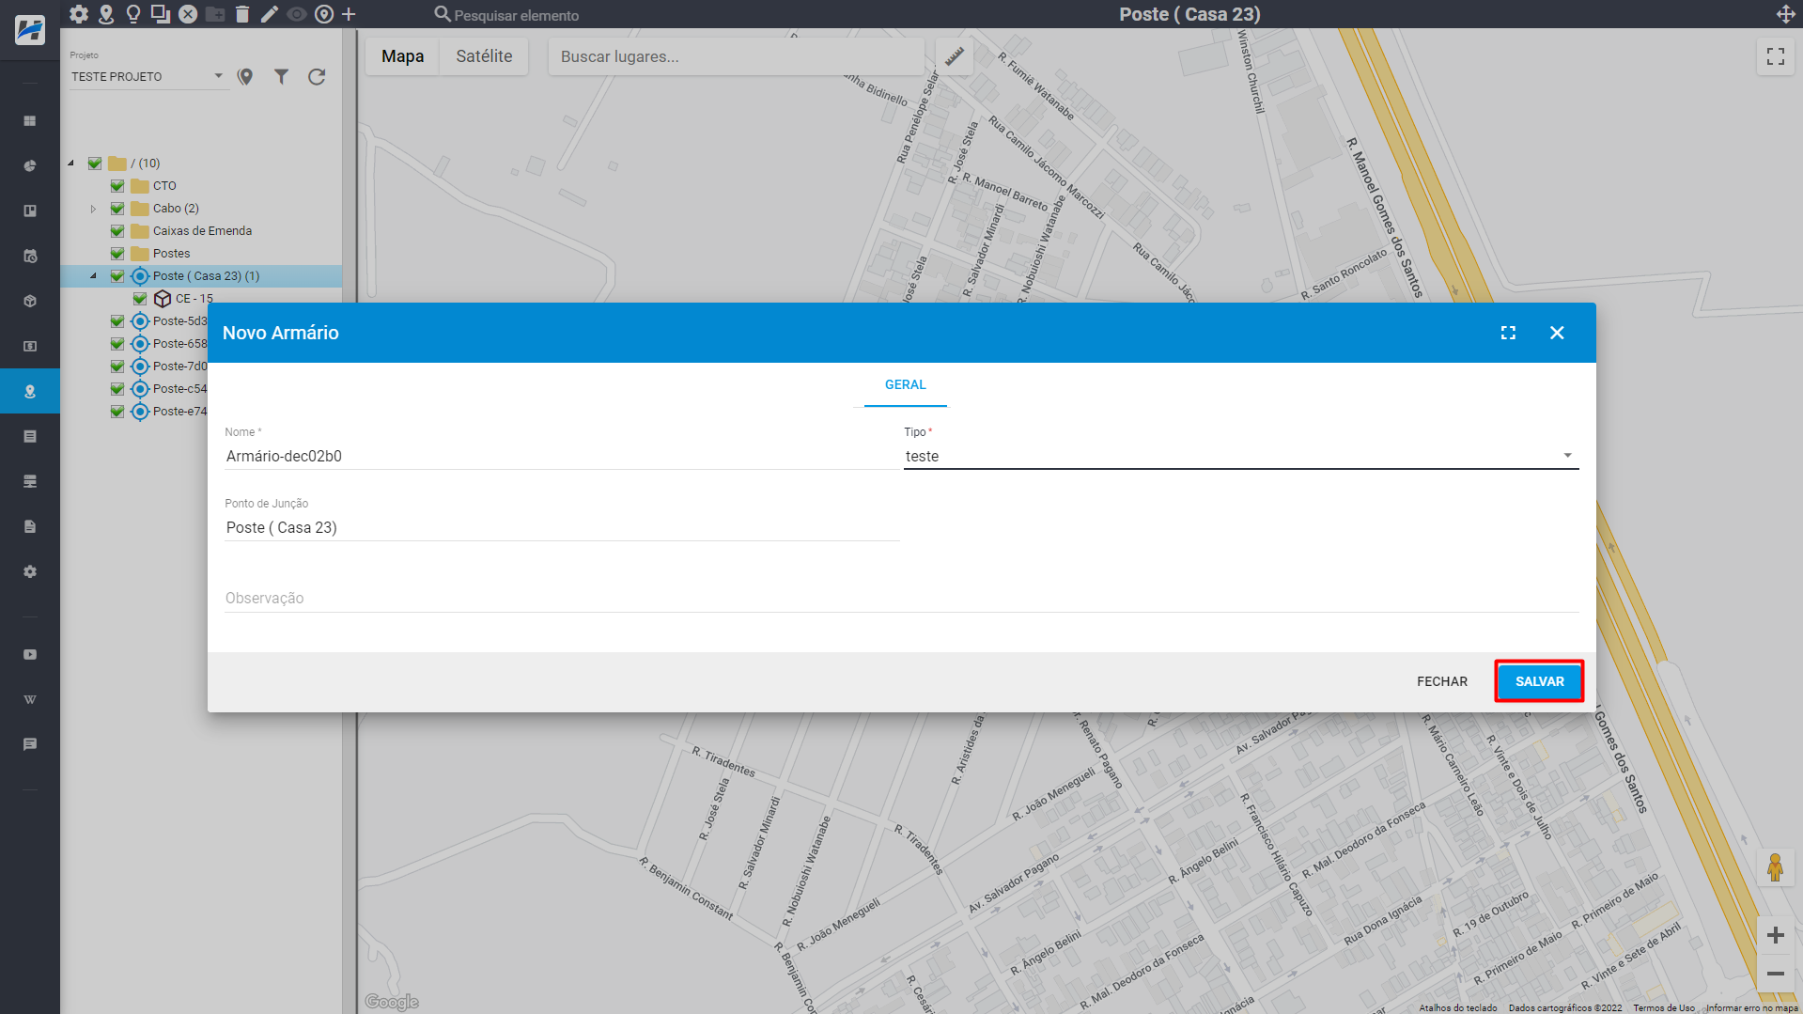Collapse the root folder tree arrow
This screenshot has width=1803, height=1014.
coord(71,164)
